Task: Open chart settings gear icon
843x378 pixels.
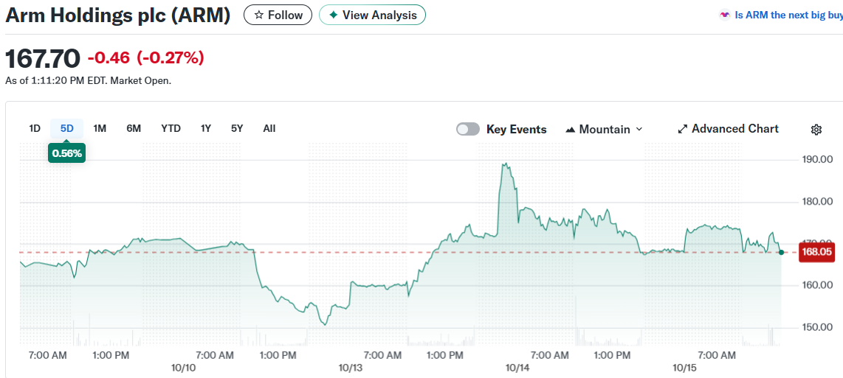Action: 816,130
